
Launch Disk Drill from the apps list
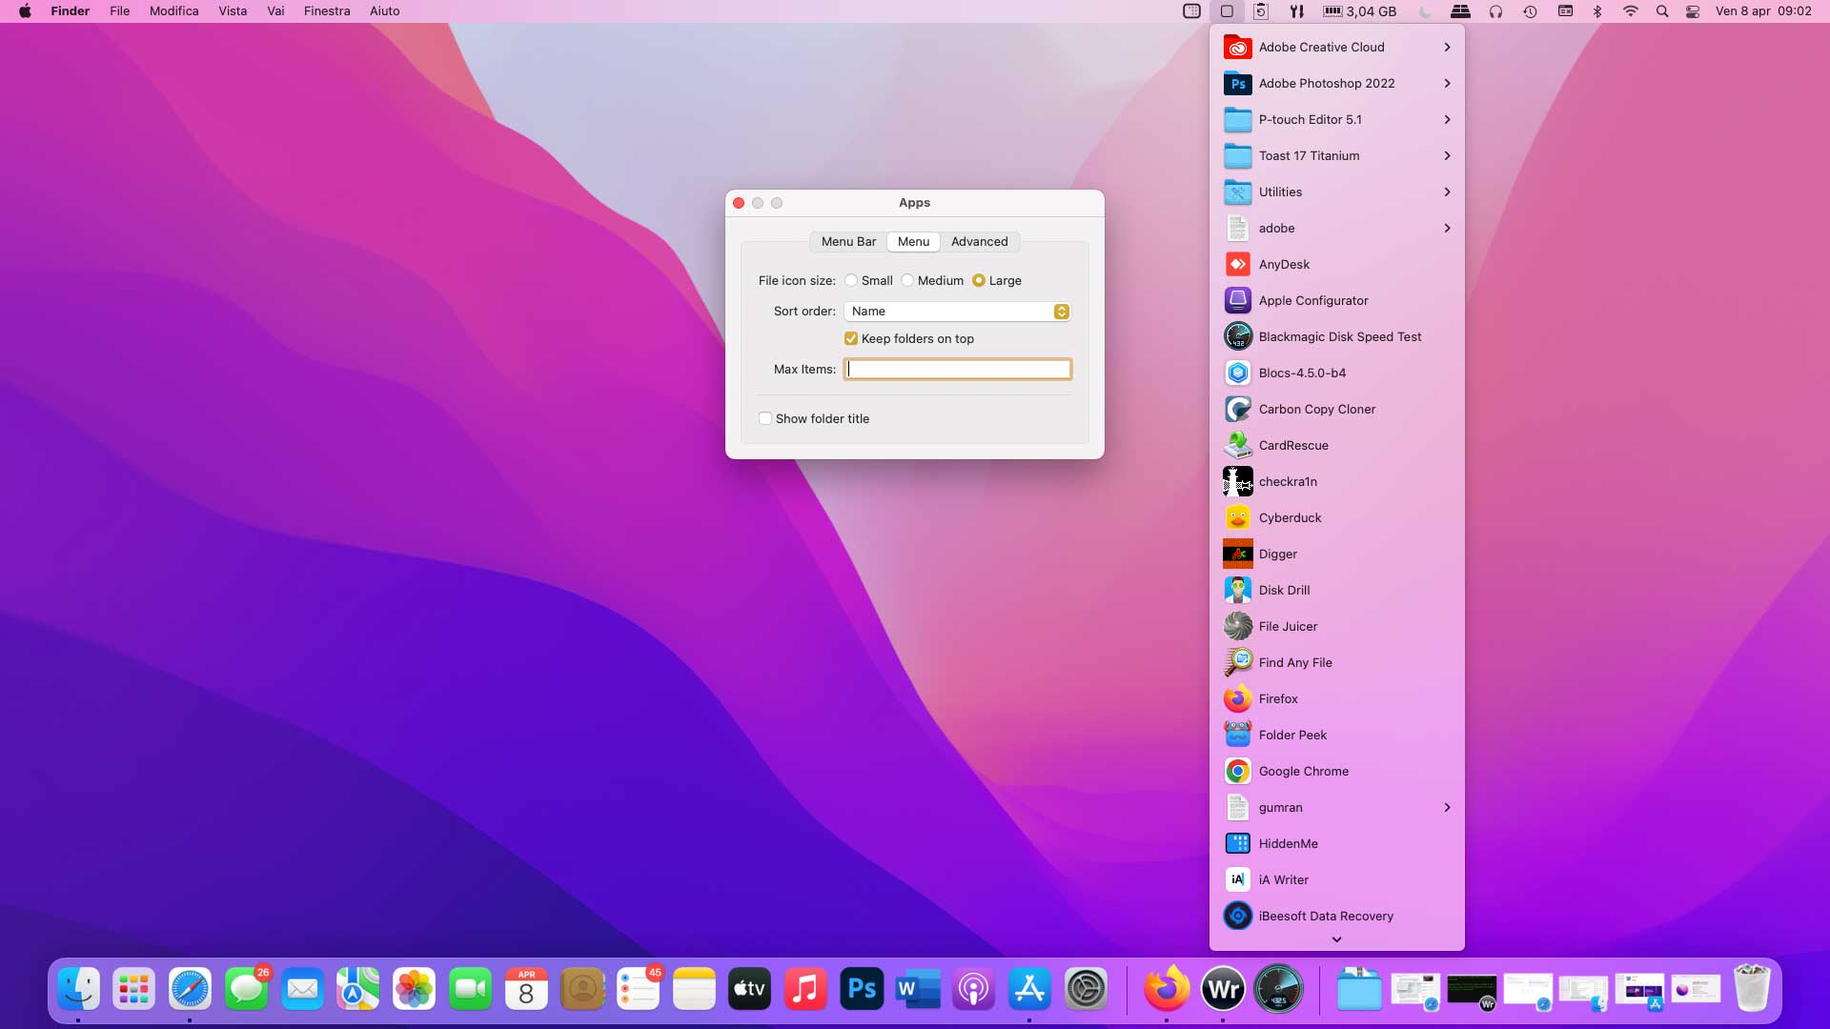pyautogui.click(x=1284, y=590)
